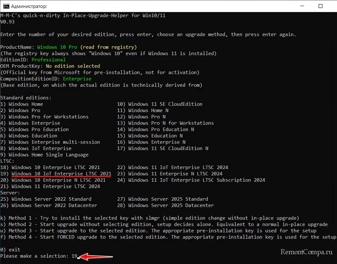Click the selection input showing 19
The height and width of the screenshot is (264, 337).
click(x=74, y=256)
